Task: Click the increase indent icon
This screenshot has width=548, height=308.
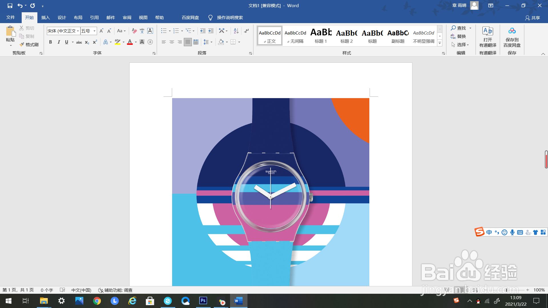Action: pos(211,31)
